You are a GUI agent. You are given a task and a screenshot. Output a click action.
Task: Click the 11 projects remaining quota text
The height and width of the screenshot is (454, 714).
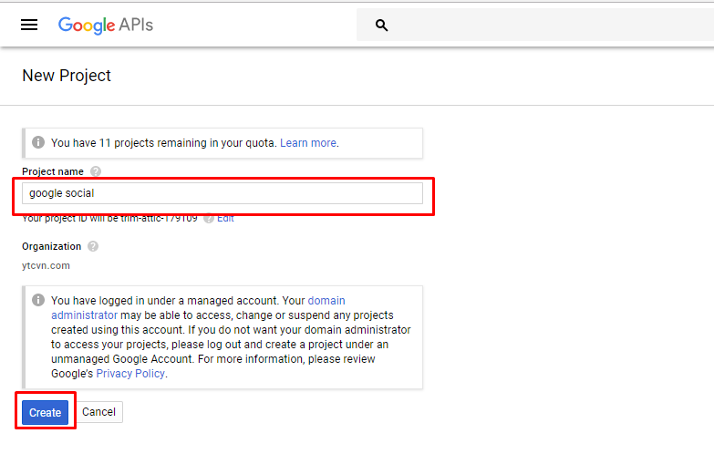pyautogui.click(x=164, y=143)
